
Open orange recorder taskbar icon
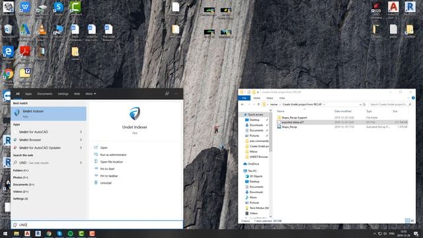[x=92, y=233]
